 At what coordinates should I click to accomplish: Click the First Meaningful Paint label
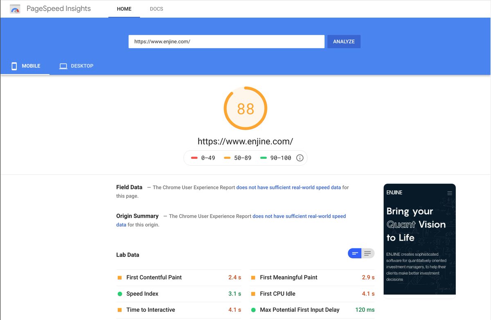click(288, 277)
